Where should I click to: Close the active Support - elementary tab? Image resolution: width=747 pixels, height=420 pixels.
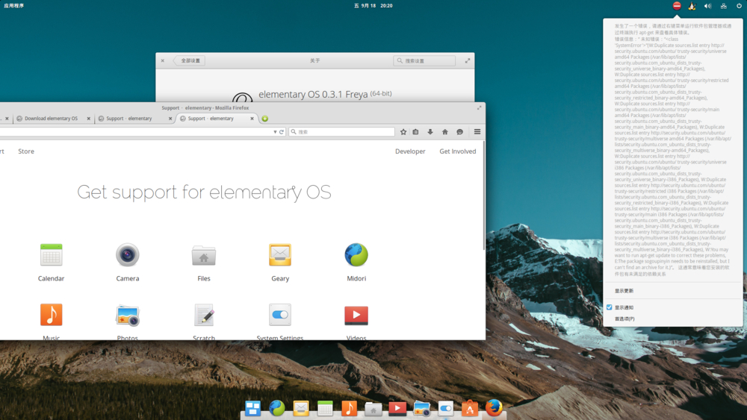252,119
